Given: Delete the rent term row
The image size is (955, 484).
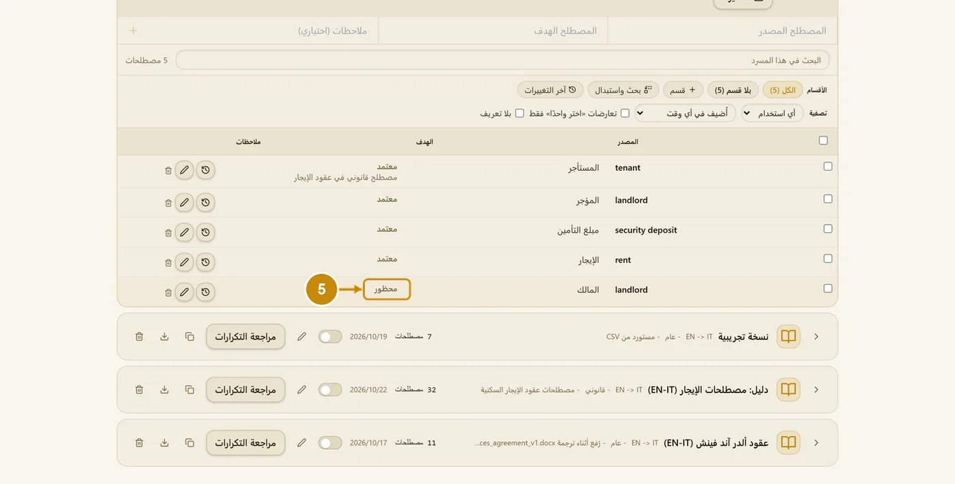Looking at the screenshot, I should point(168,264).
